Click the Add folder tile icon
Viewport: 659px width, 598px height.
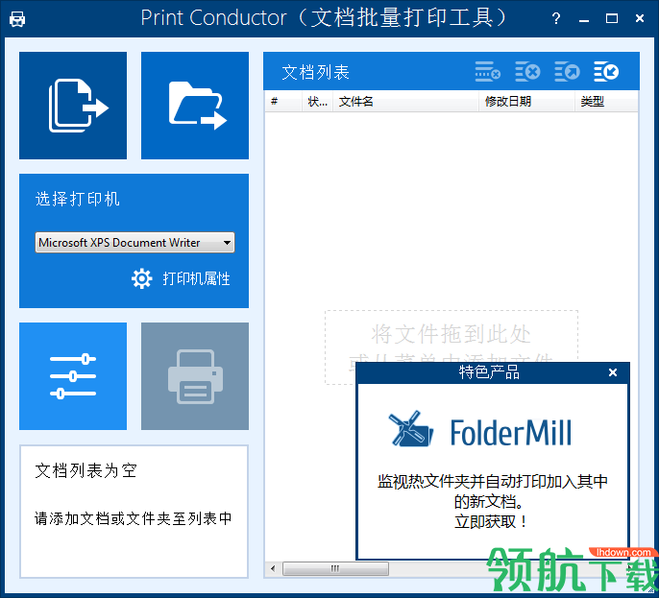[x=195, y=106]
